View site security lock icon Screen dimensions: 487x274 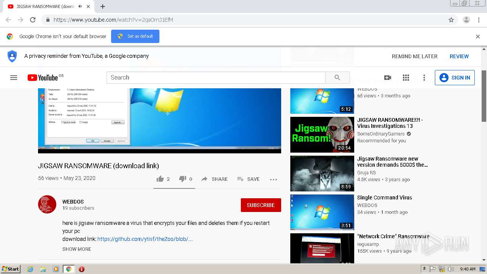[x=48, y=20]
